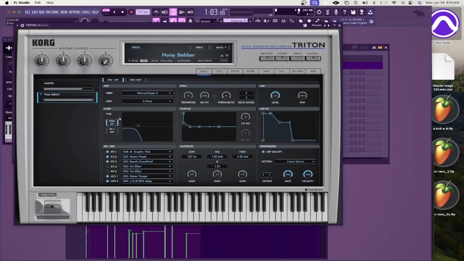This screenshot has width=464, height=261.
Task: Open the IFX 2 Stereo Phaser dropdown
Action: pos(147,157)
